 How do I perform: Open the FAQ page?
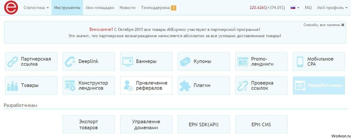pyautogui.click(x=308, y=7)
